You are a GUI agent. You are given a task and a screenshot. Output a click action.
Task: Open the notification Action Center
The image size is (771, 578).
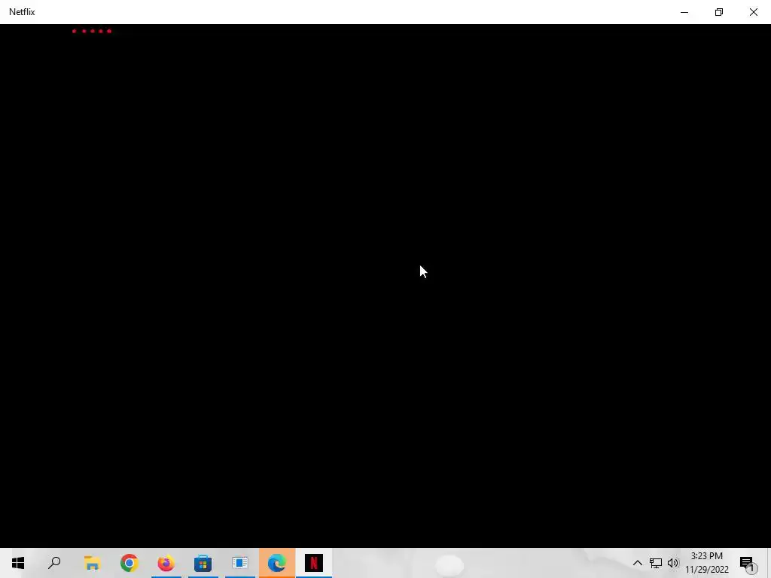748,563
